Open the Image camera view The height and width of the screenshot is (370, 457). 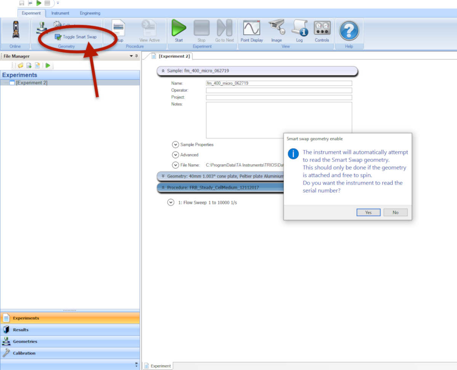(276, 31)
